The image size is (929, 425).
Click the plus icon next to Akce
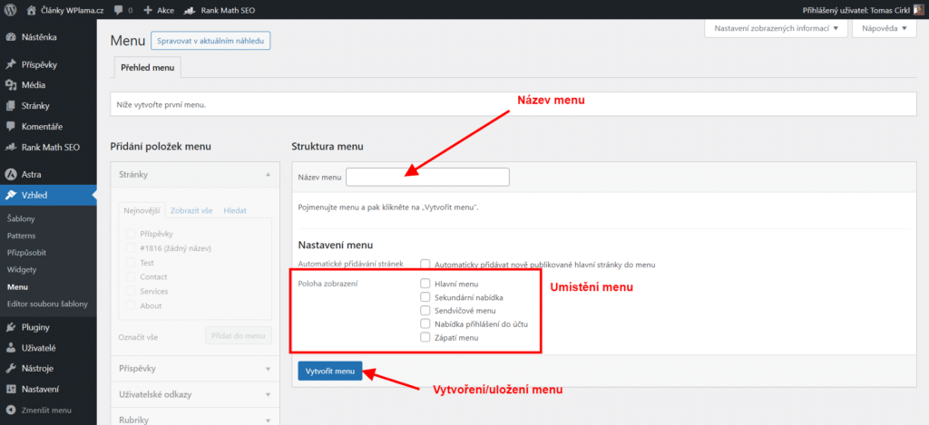click(149, 10)
